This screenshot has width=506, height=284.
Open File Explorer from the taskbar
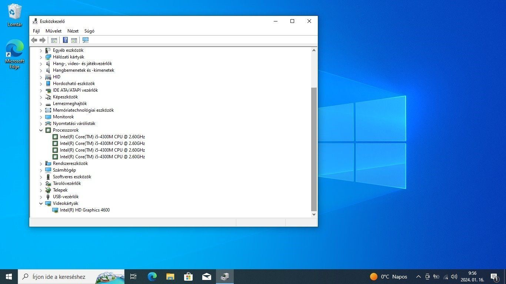coord(170,277)
